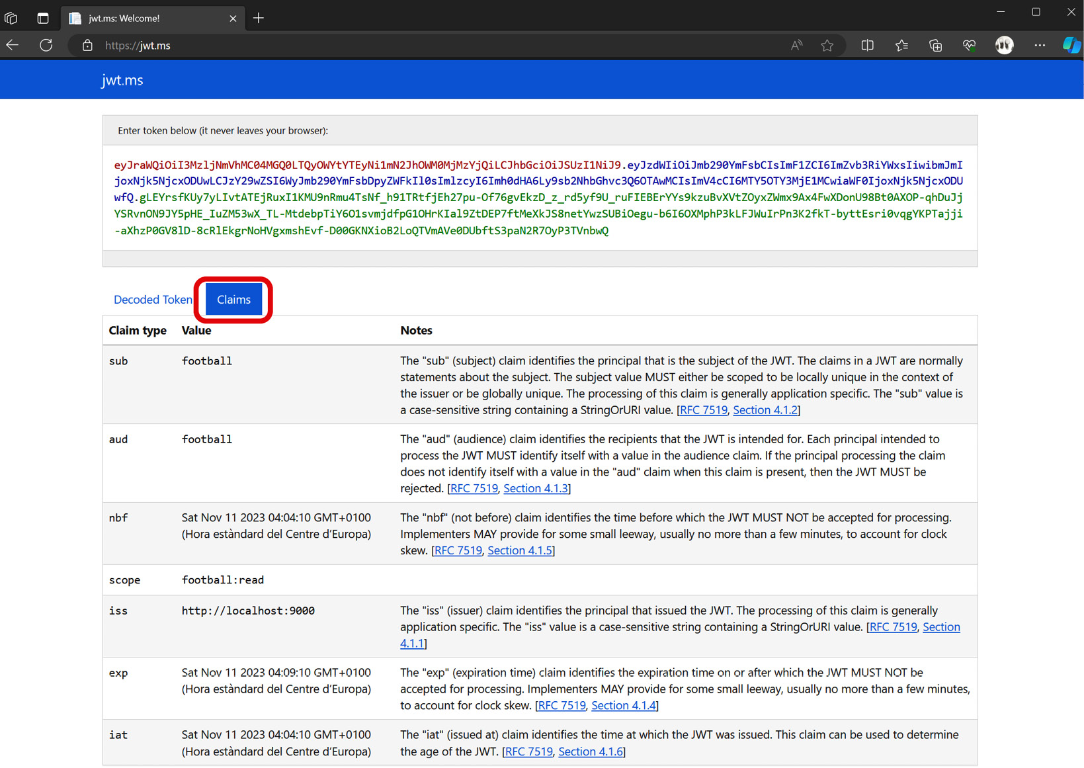Click the 'football' value in sub row
Viewport: 1084px width, 768px height.
207,361
